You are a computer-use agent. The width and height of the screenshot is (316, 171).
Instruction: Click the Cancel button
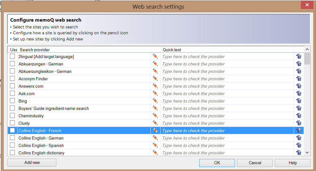(255, 163)
